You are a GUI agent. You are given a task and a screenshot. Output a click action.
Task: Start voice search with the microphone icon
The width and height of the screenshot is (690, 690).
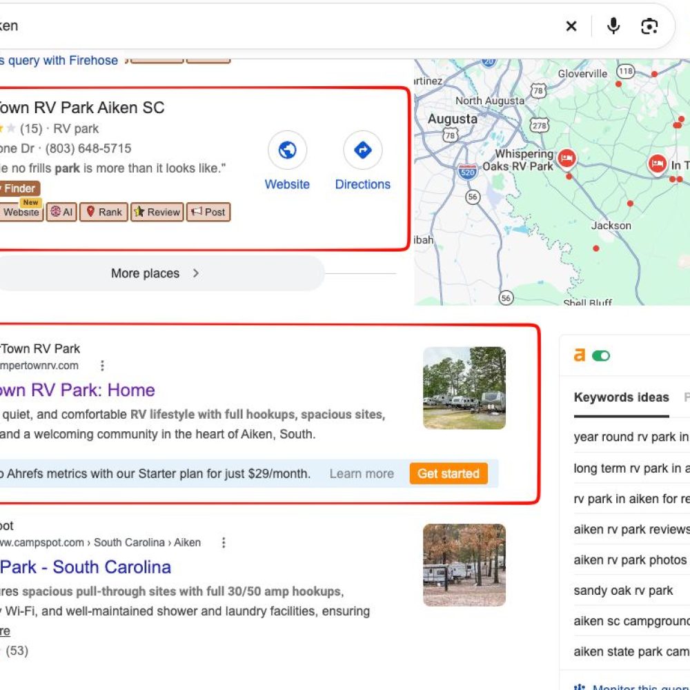click(x=613, y=26)
